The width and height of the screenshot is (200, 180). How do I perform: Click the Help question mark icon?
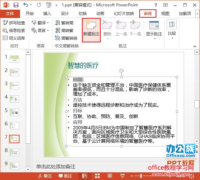(156, 5)
